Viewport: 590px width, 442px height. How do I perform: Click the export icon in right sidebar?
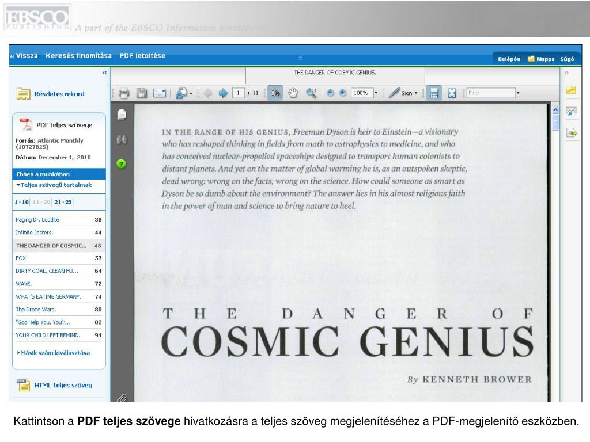[x=571, y=133]
